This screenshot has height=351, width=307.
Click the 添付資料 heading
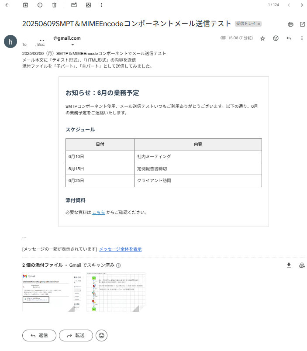76,200
